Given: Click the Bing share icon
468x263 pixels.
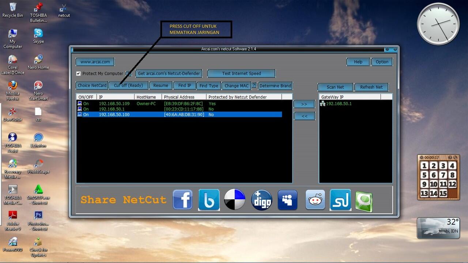Looking at the screenshot, I should [x=209, y=200].
